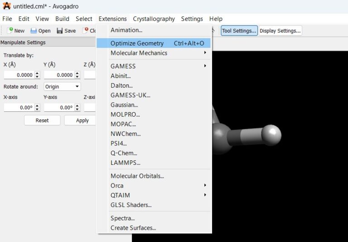The height and width of the screenshot is (242, 348).
Task: Increase the X-axis rotation value
Action: pos(37,106)
